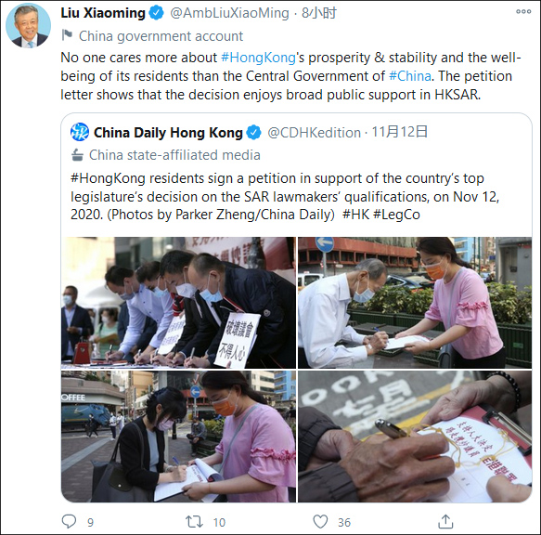The height and width of the screenshot is (535, 541).
Task: Click China Daily Hong Kong verified badge
Action: [x=254, y=133]
